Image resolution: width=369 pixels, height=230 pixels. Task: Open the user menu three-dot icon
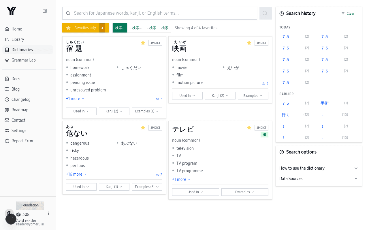click(49, 213)
